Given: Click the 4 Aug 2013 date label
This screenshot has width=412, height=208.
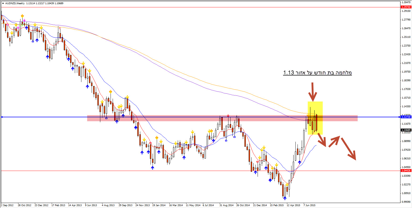Looking at the screenshot, I should tap(108, 205).
